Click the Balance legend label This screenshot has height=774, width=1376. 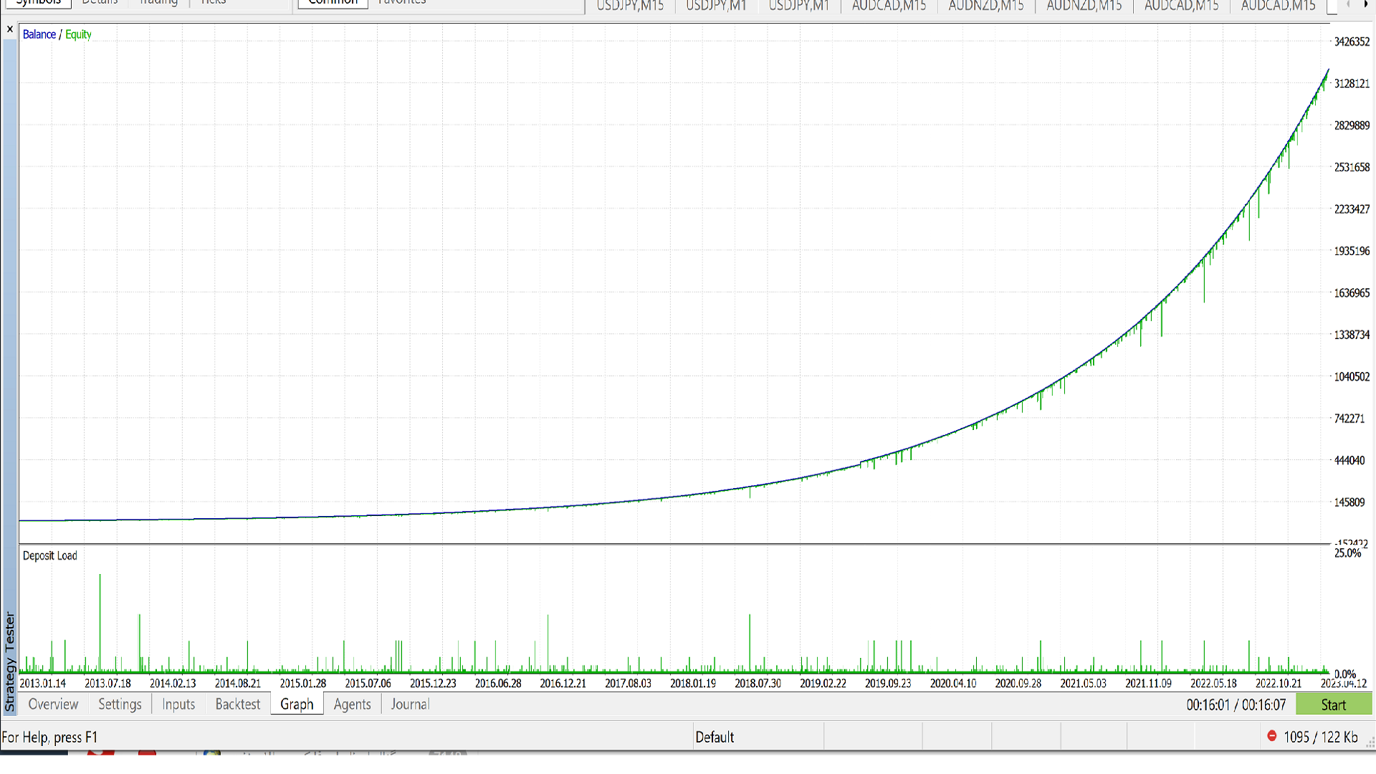(39, 34)
